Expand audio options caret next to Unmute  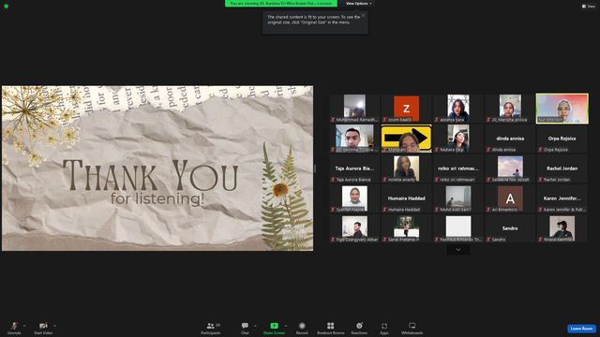[24, 326]
